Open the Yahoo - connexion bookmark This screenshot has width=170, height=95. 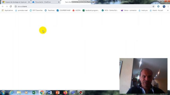(x=129, y=10)
